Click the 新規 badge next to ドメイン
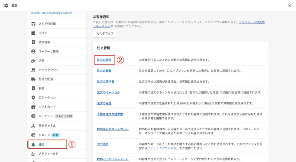 tap(55, 135)
